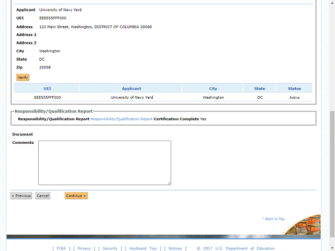Open the Privacy footer link

(x=84, y=248)
